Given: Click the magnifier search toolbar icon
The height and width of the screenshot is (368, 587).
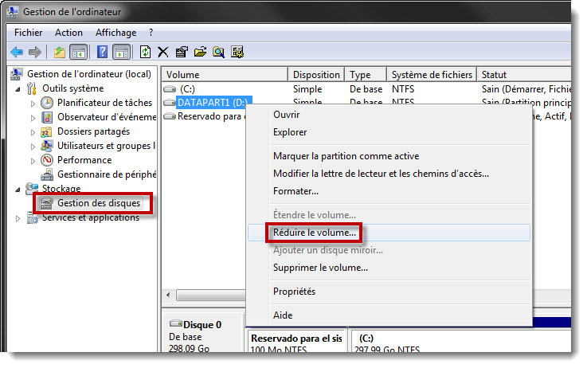Looking at the screenshot, I should pos(218,53).
